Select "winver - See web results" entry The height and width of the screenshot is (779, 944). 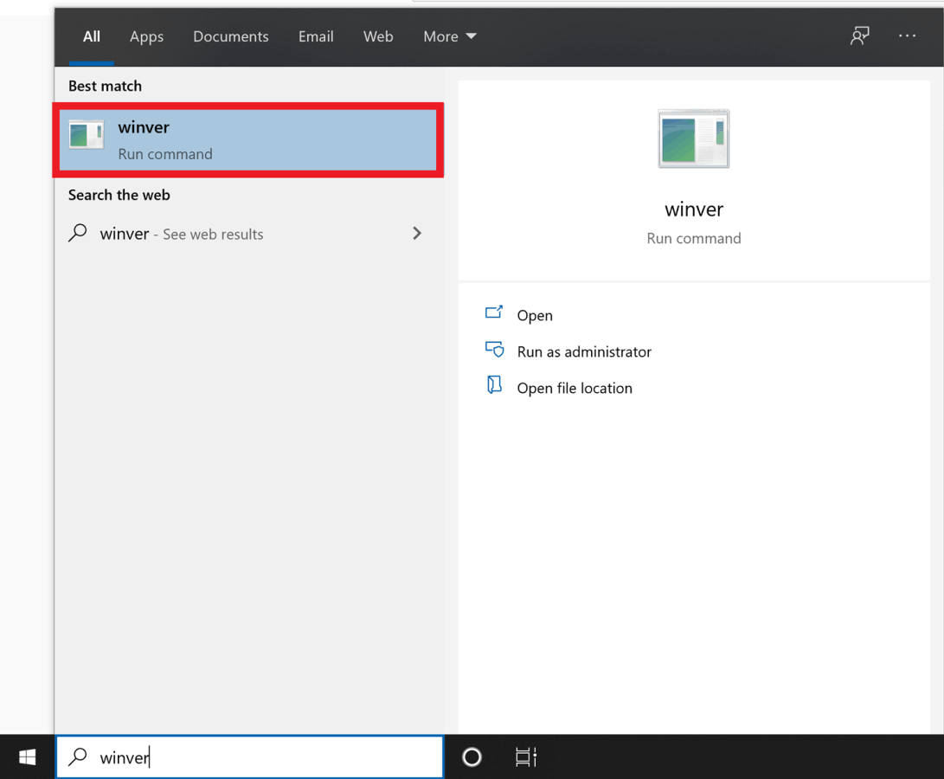click(182, 234)
